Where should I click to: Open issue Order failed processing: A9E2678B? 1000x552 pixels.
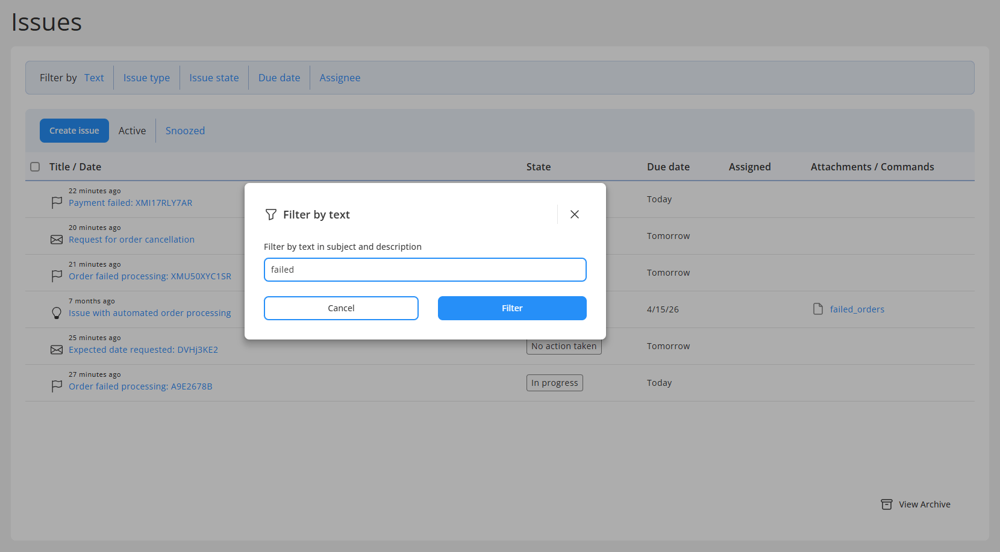[x=140, y=386]
